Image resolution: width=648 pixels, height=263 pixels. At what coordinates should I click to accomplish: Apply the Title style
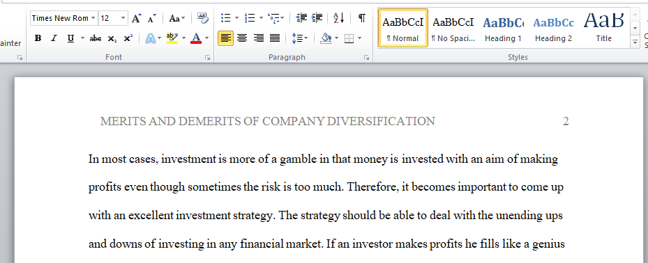click(603, 28)
